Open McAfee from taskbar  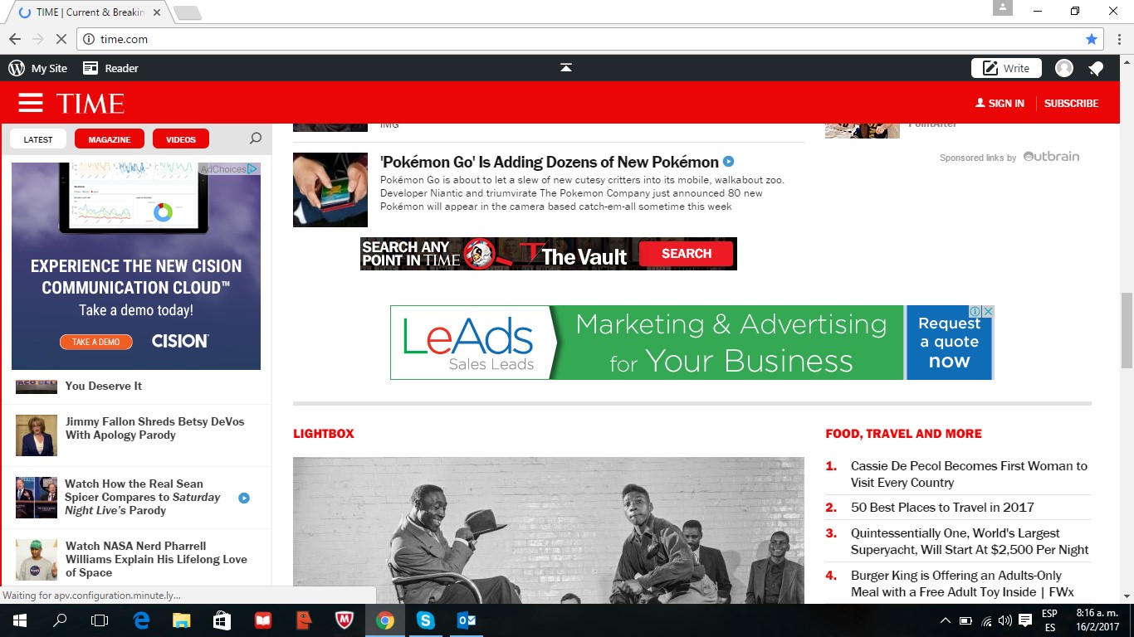point(345,620)
